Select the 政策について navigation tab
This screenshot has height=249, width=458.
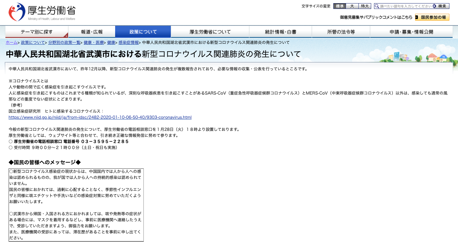[x=143, y=32]
